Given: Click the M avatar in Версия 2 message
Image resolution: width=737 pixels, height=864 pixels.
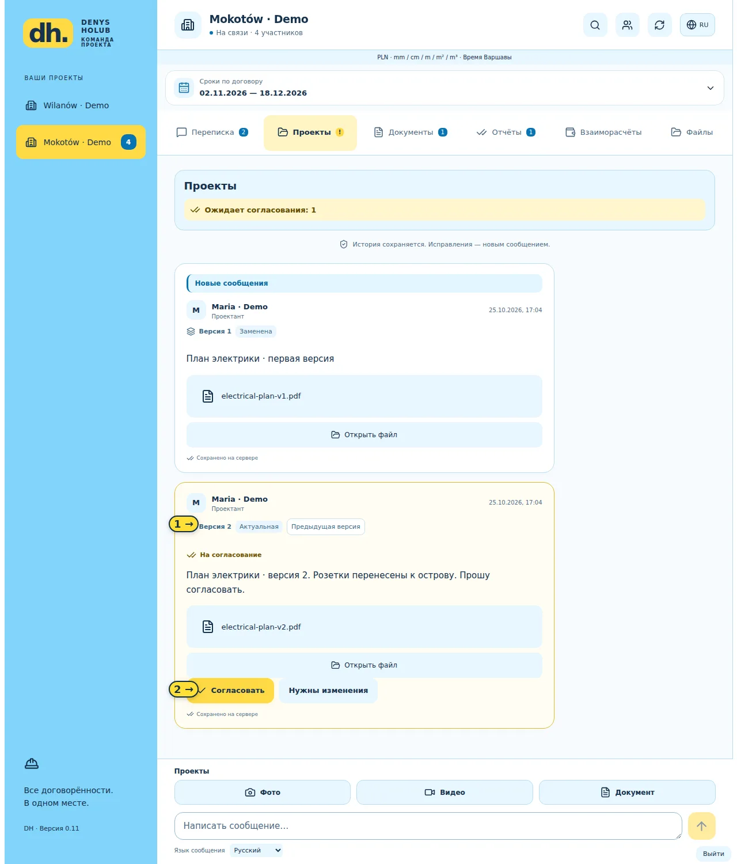Looking at the screenshot, I should point(196,503).
